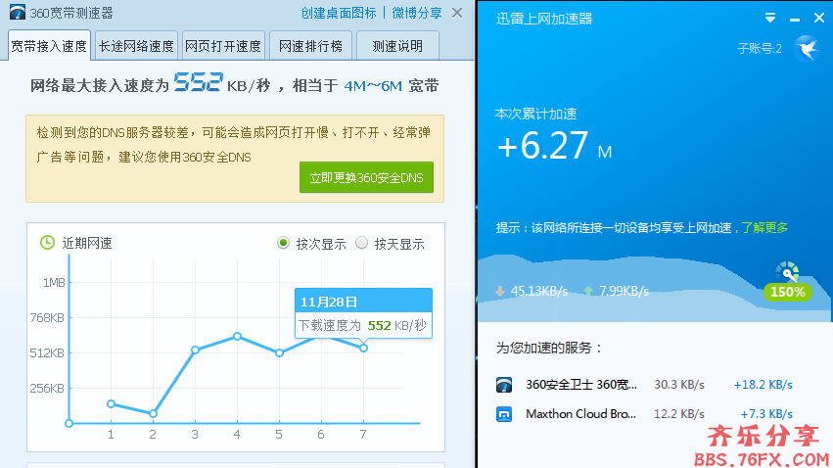Viewport: 833px width, 468px height.
Task: Click the 512KB y-axis label
Action: (47, 353)
